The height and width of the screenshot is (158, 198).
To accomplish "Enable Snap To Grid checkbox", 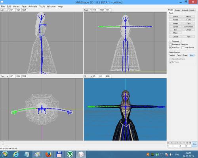I will 183,47.
